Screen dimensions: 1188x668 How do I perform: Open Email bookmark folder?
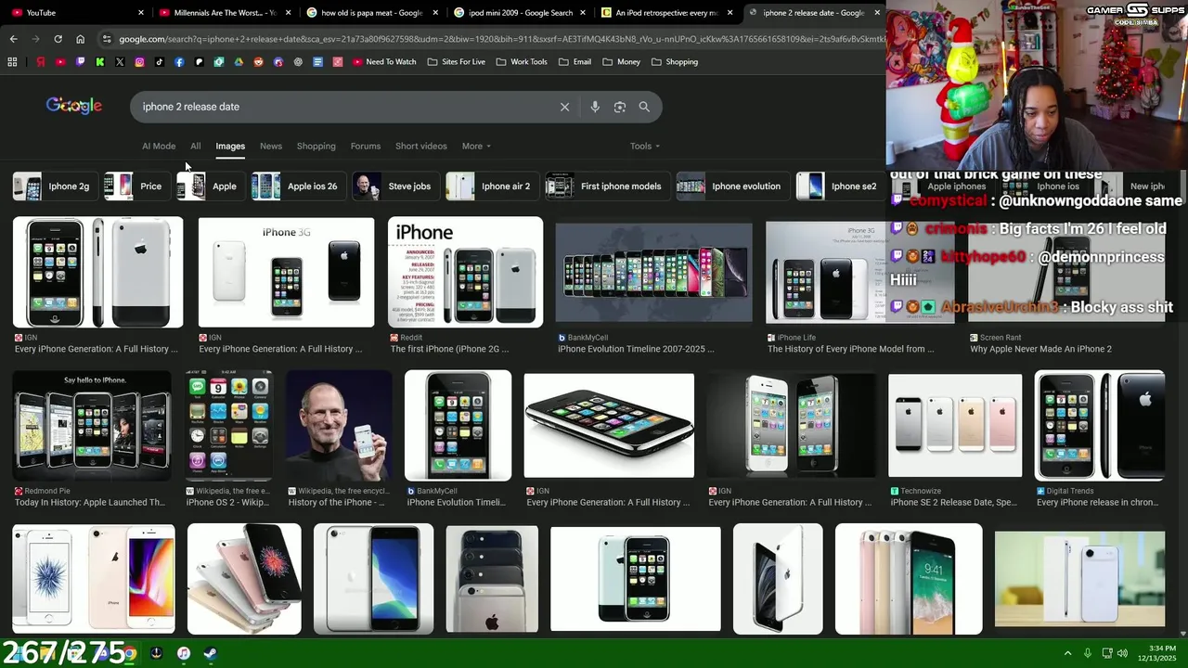coord(575,62)
